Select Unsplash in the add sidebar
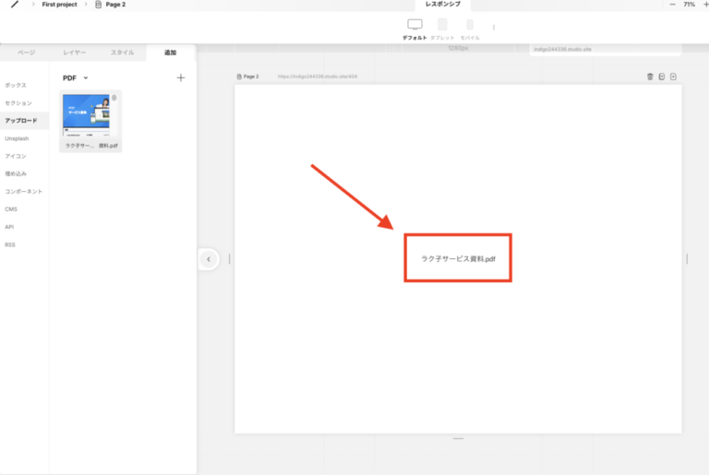 click(17, 138)
